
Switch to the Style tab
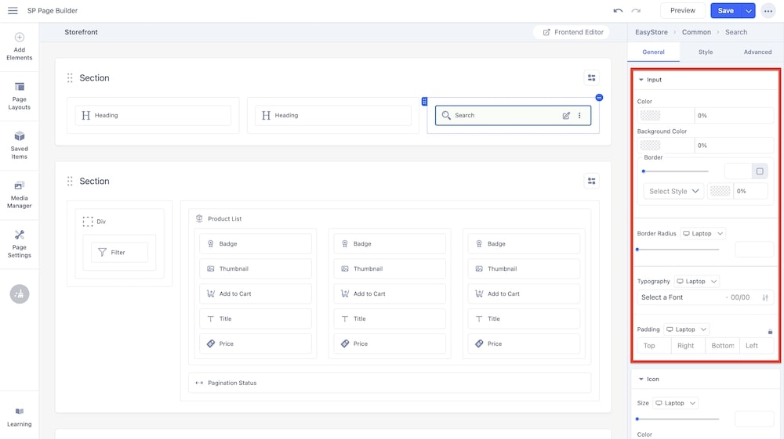(706, 52)
